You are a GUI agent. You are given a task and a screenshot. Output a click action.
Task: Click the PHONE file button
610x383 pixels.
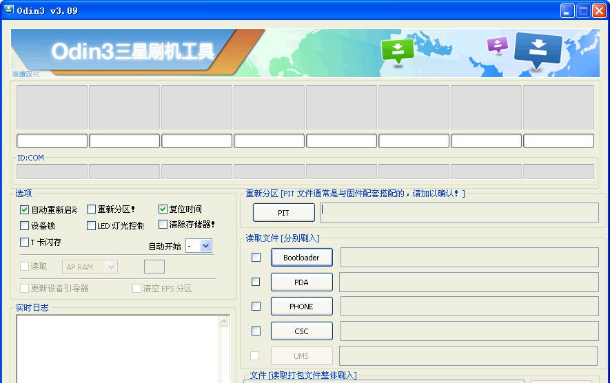tap(301, 307)
